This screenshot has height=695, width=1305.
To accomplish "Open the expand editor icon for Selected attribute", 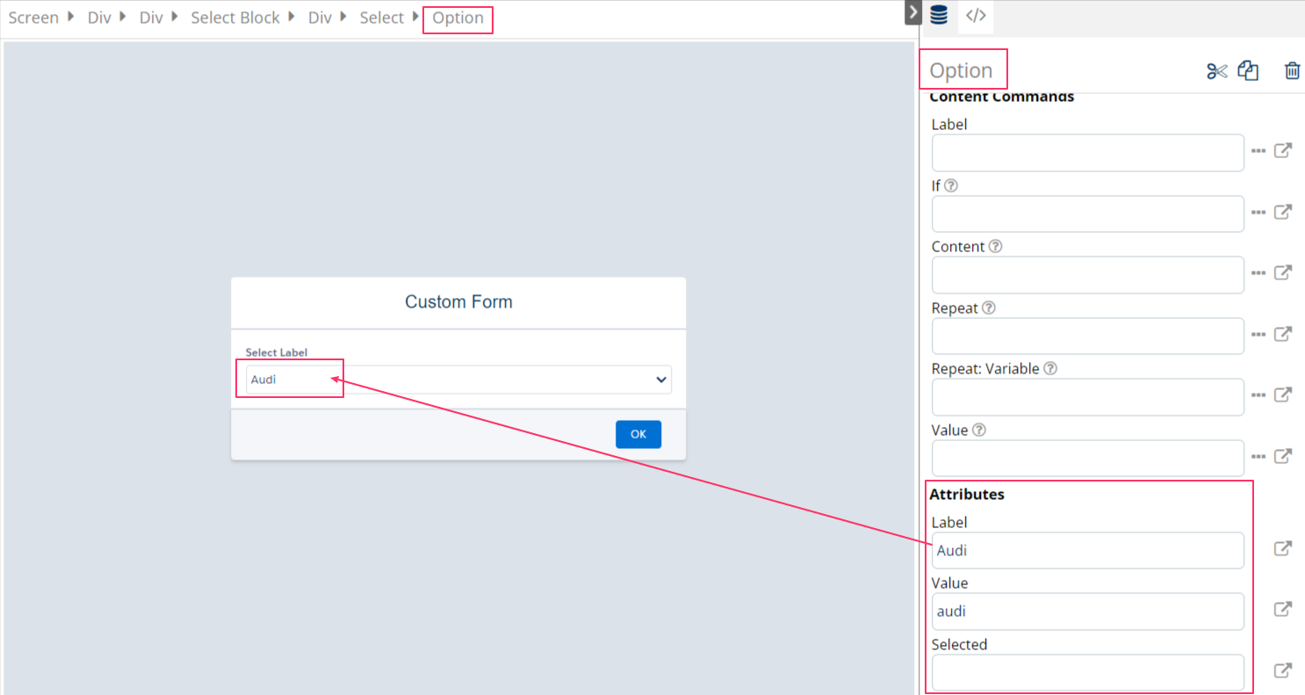I will click(x=1283, y=671).
